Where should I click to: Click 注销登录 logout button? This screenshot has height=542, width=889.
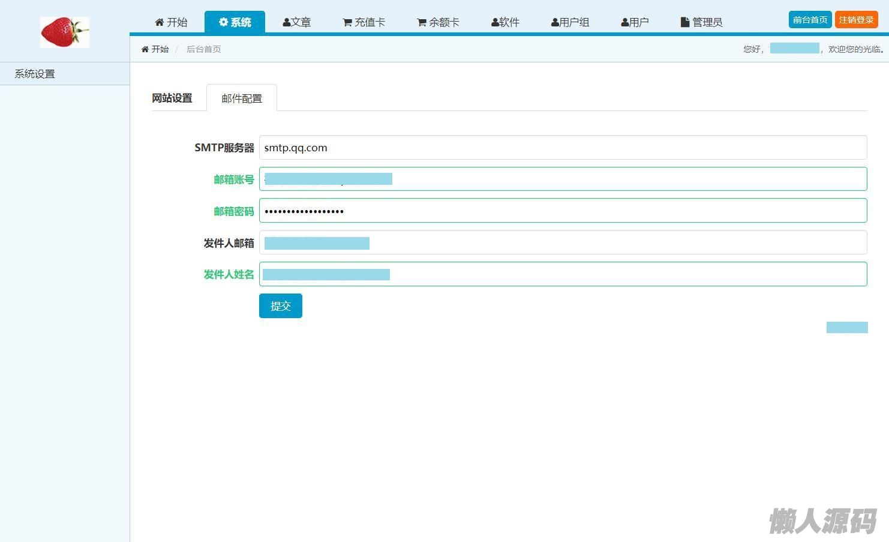[x=856, y=20]
